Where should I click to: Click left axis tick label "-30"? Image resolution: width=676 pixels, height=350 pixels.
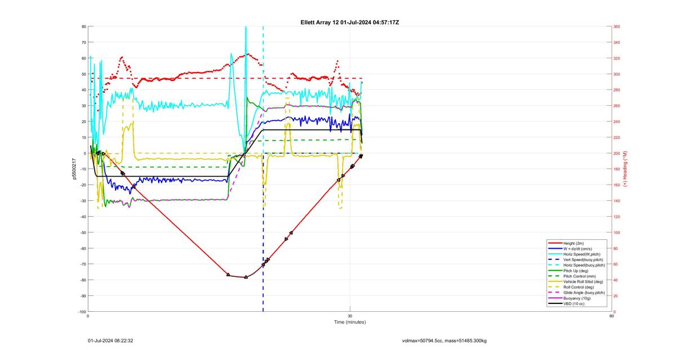click(83, 201)
